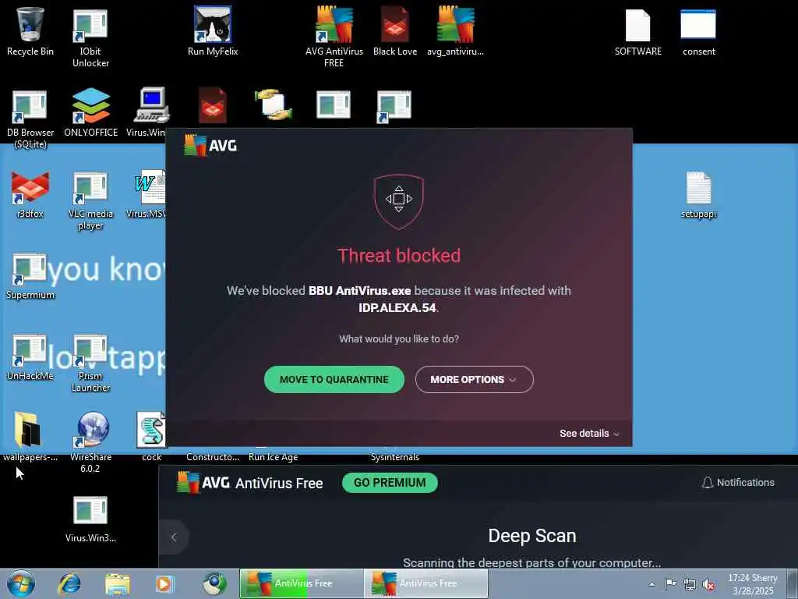Launch the Supermium shortcut
The width and height of the screenshot is (798, 599).
pyautogui.click(x=30, y=276)
